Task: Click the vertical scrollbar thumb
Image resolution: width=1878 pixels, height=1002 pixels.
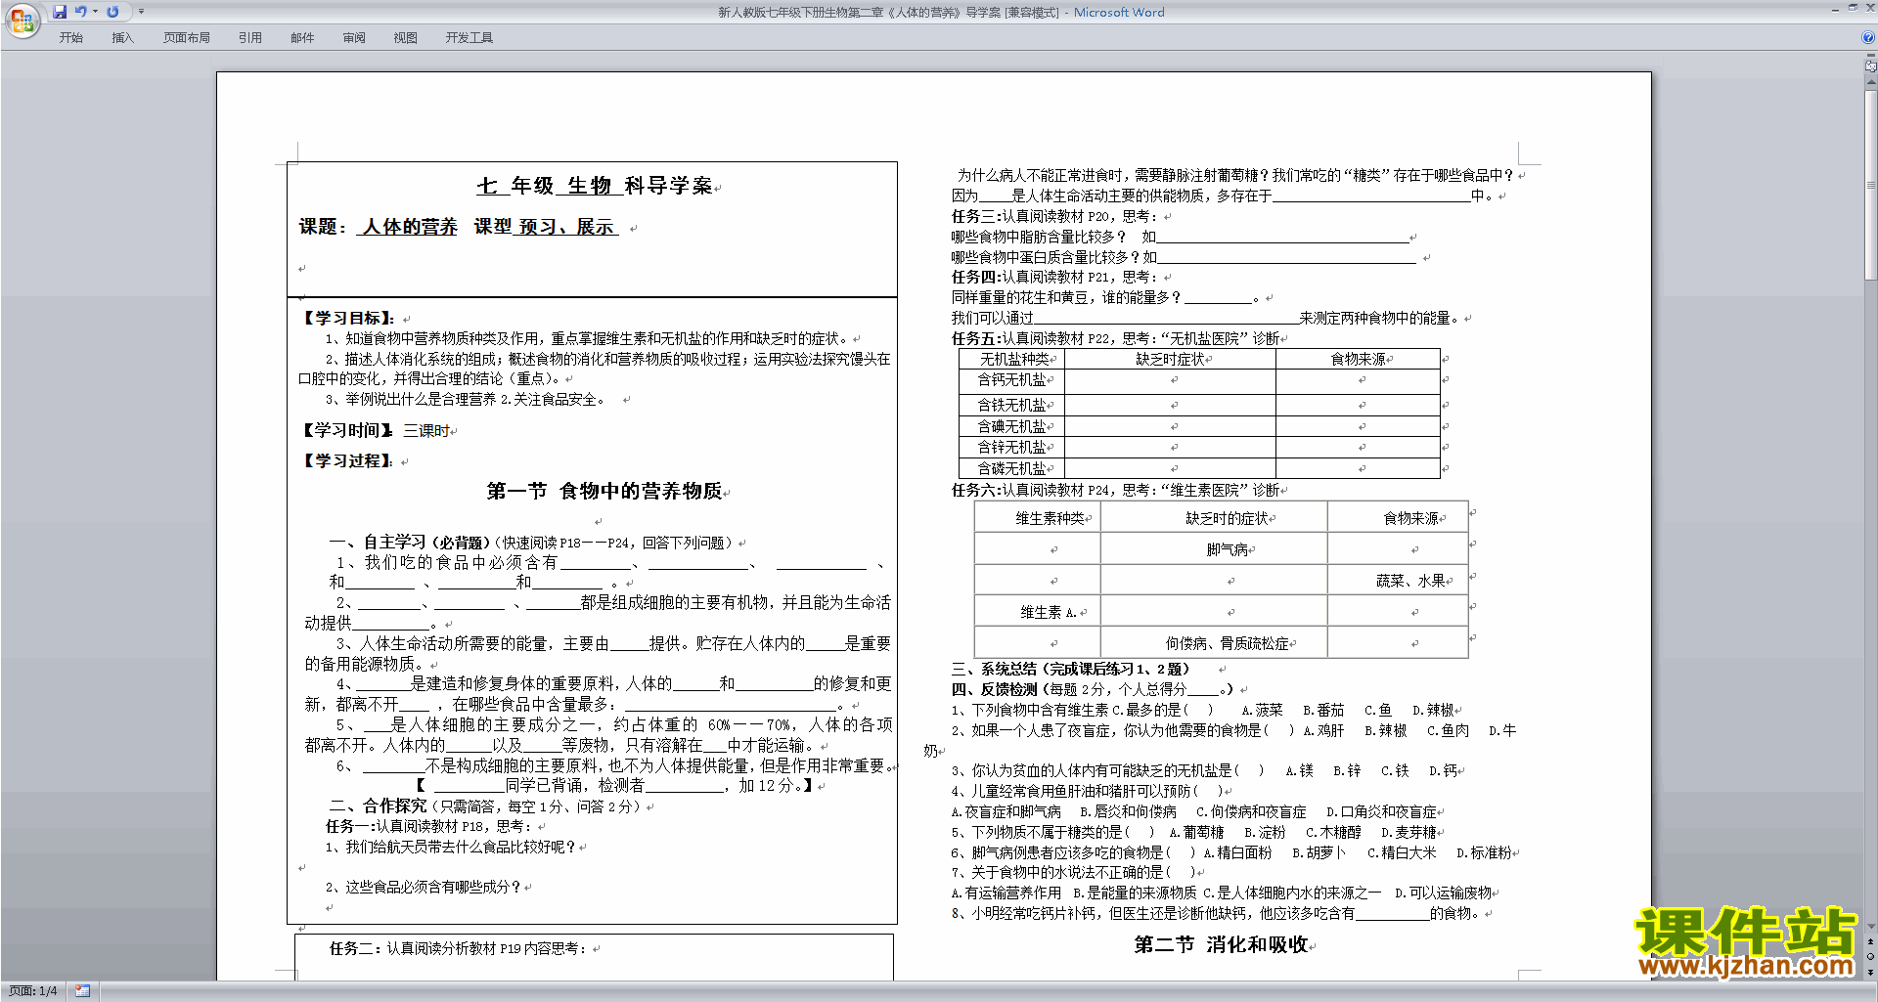Action: (x=1870, y=186)
